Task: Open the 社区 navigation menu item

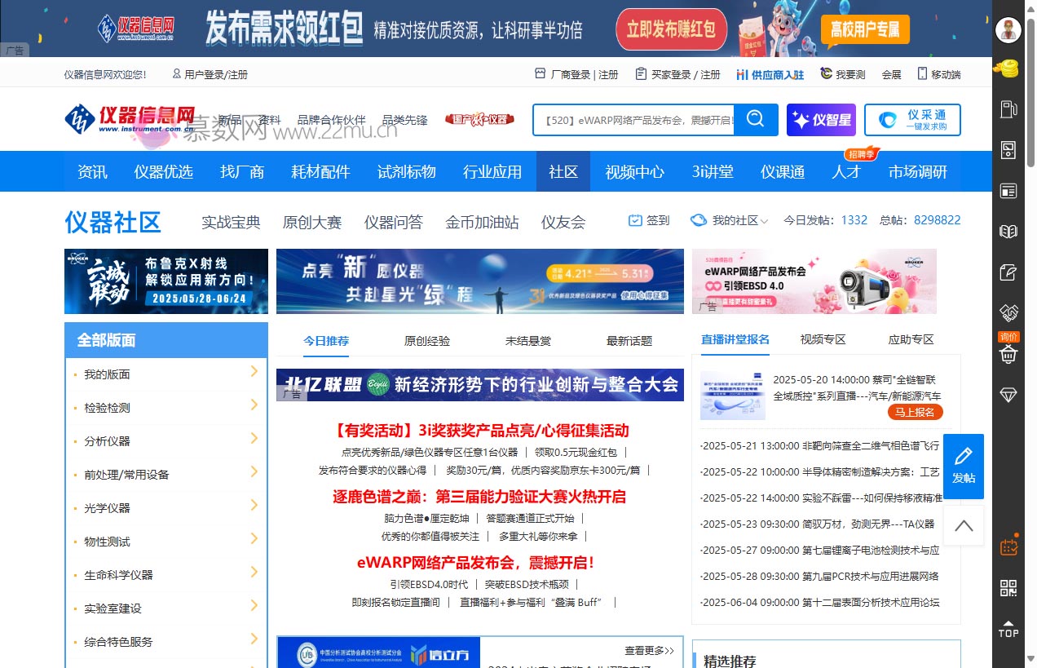Action: (563, 171)
